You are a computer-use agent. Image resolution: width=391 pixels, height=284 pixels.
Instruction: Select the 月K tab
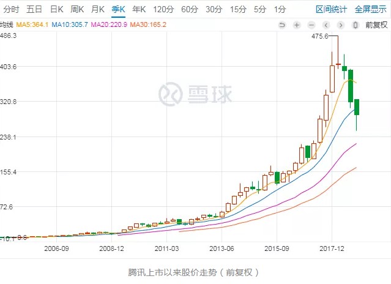coord(97,9)
